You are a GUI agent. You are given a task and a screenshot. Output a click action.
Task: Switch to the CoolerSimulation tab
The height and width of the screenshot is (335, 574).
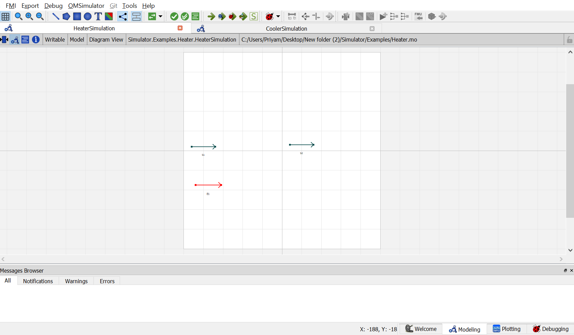tap(286, 29)
